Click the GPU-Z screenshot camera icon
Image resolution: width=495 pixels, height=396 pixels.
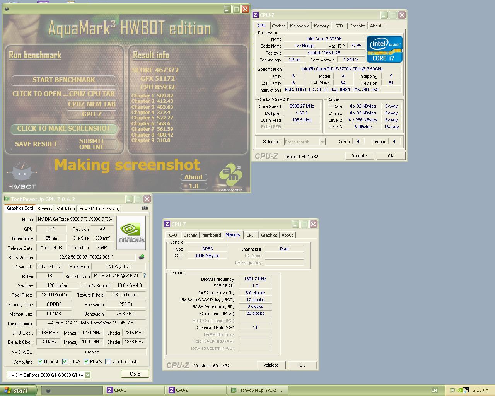click(145, 208)
